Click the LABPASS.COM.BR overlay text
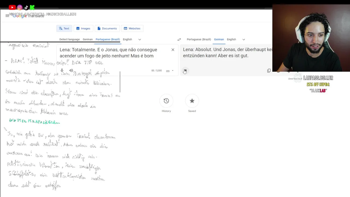Image resolution: width=350 pixels, height=197 pixels. pos(318,78)
